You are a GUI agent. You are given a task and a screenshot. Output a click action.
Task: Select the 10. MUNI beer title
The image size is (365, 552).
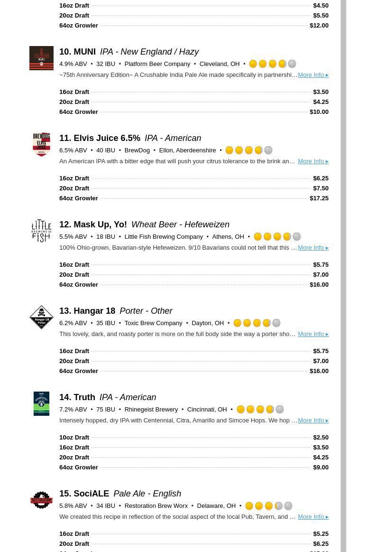[x=77, y=52]
